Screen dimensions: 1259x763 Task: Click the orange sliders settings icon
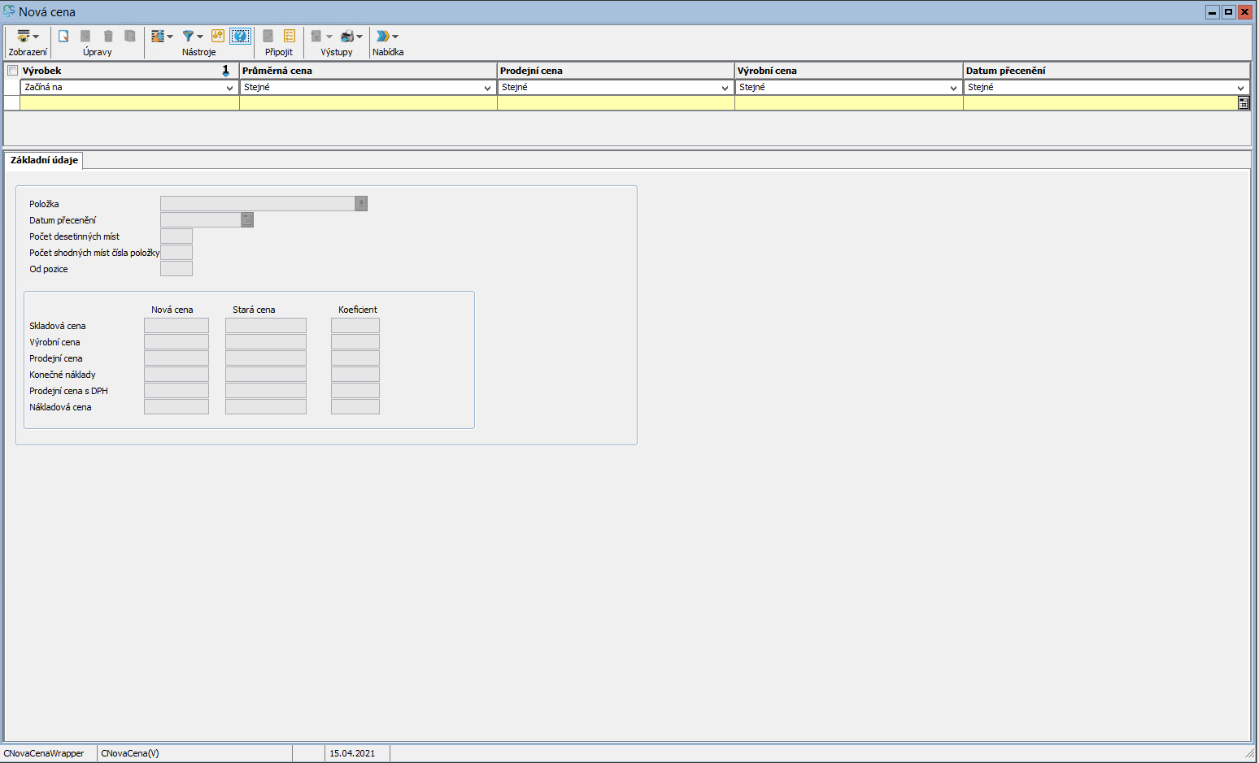[218, 36]
